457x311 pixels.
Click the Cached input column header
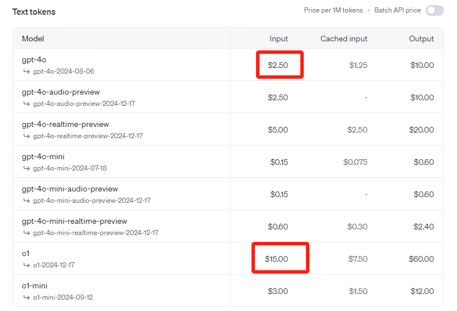tap(343, 39)
